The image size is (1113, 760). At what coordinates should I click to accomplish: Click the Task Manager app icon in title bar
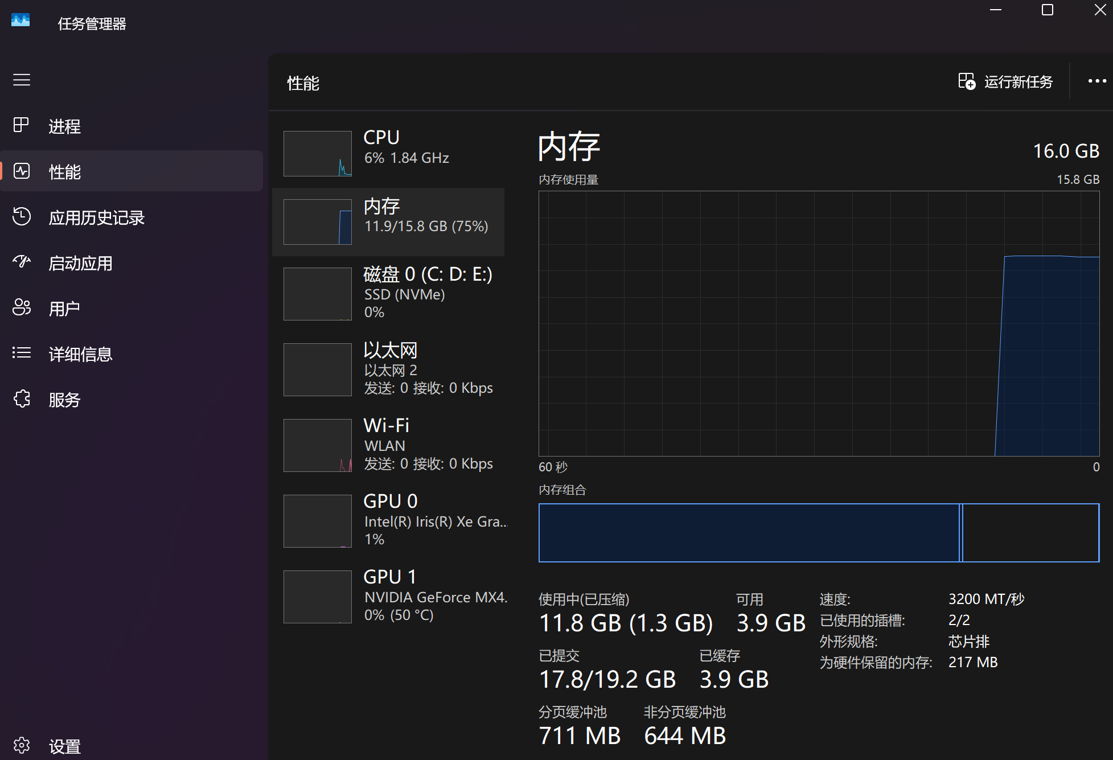click(20, 20)
